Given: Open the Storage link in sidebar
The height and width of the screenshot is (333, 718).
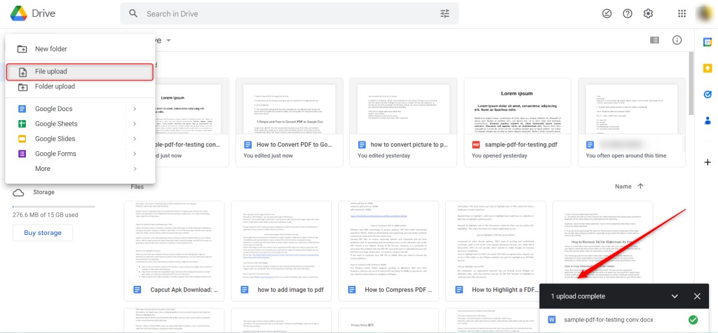Looking at the screenshot, I should (x=44, y=192).
